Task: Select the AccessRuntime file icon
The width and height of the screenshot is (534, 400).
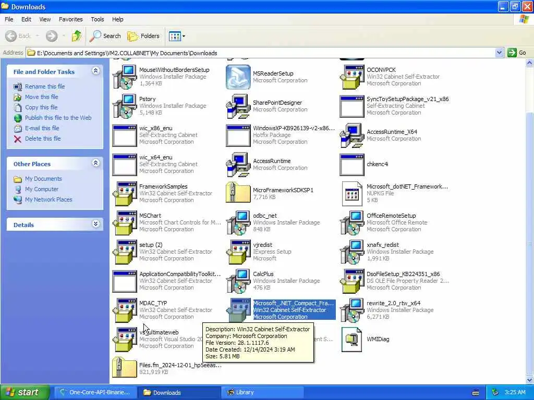Action: click(238, 165)
